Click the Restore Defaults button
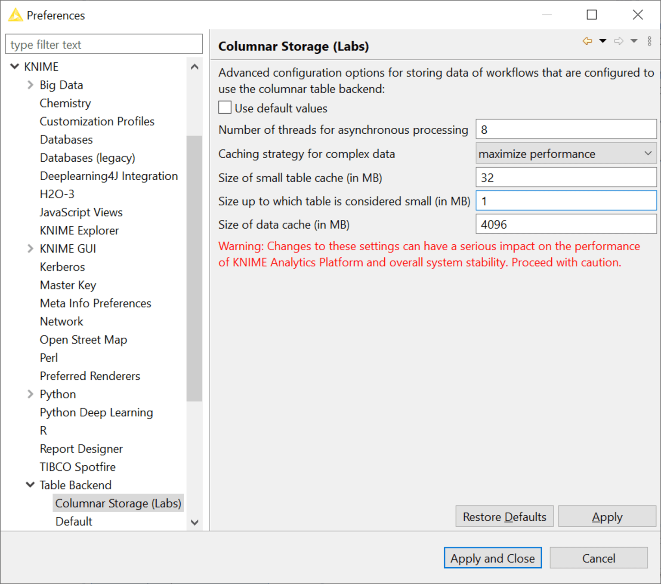661x584 pixels. pos(504,516)
